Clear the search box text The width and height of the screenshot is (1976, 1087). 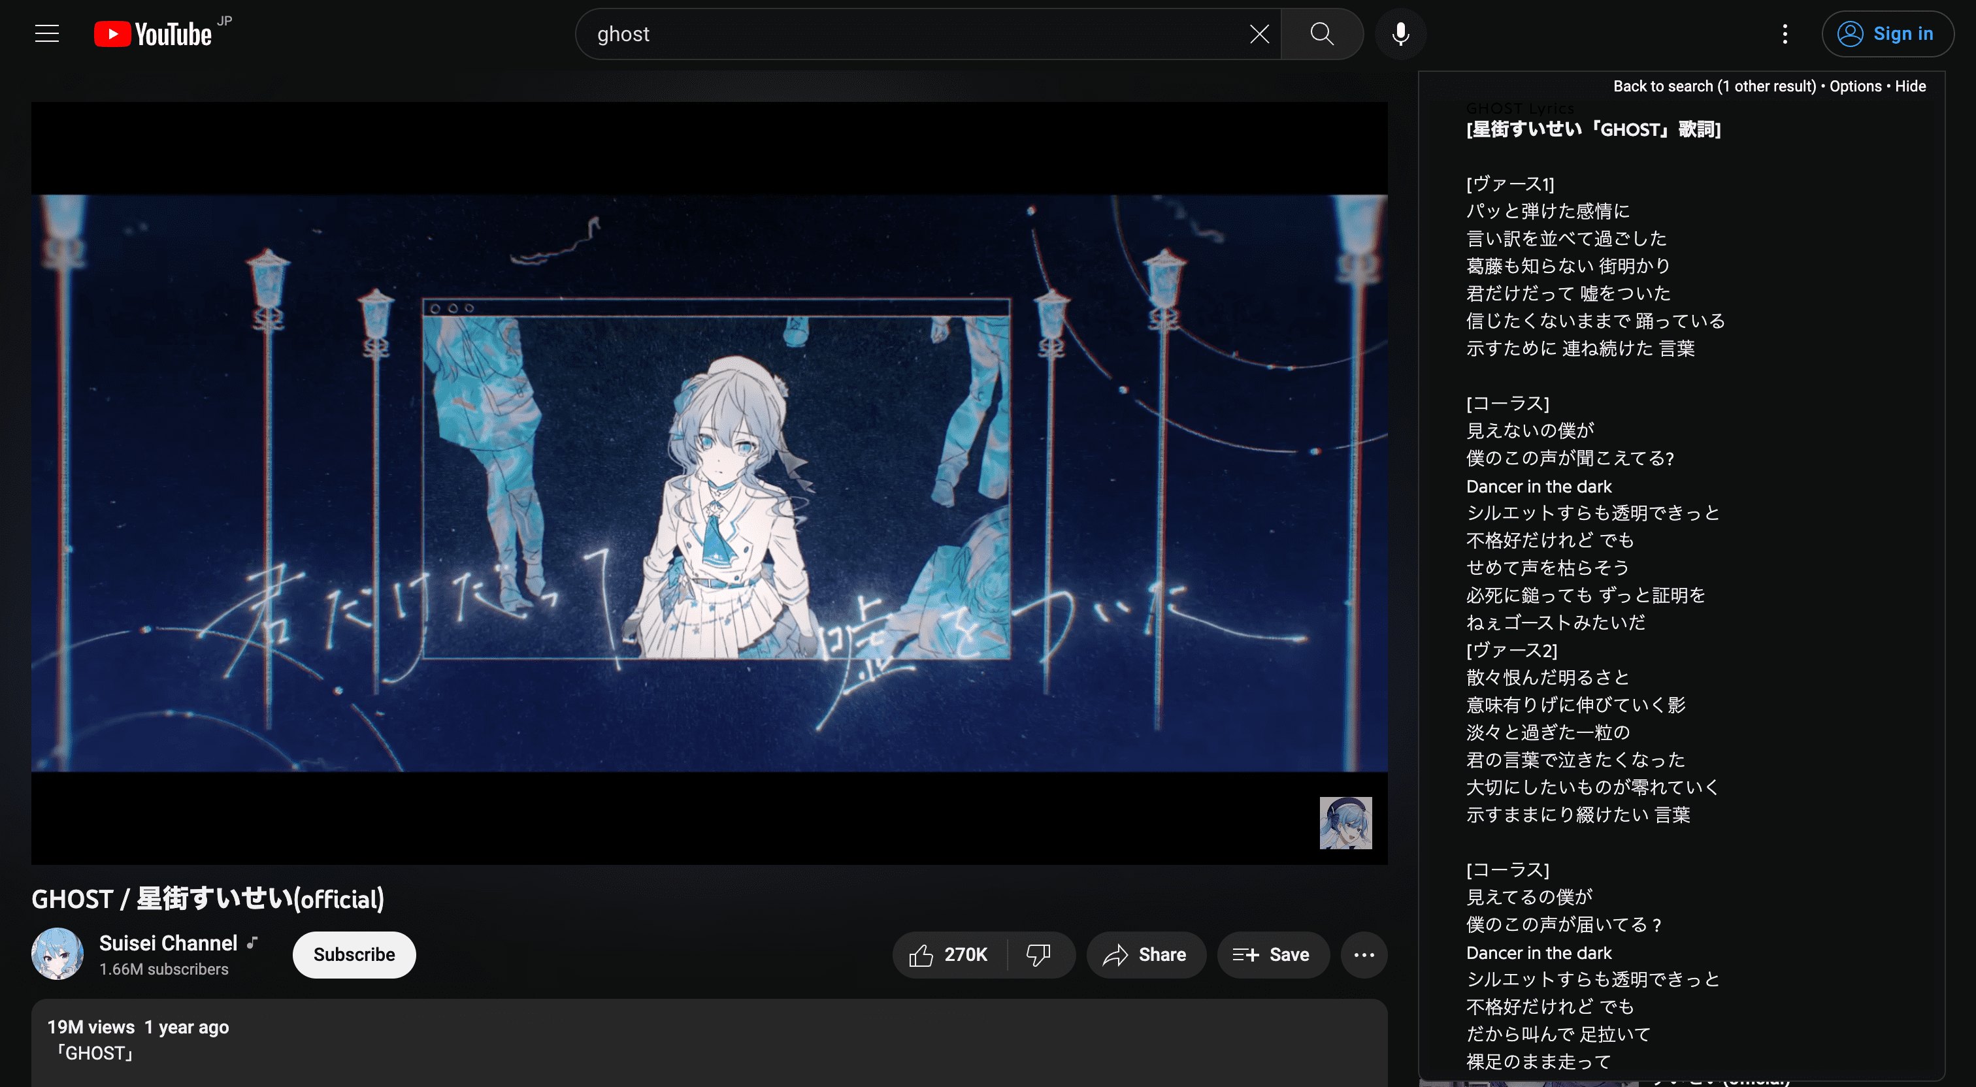pyautogui.click(x=1259, y=34)
